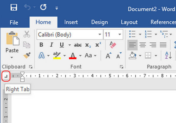Apply bulleted list
176x123 pixels.
[x=132, y=34]
